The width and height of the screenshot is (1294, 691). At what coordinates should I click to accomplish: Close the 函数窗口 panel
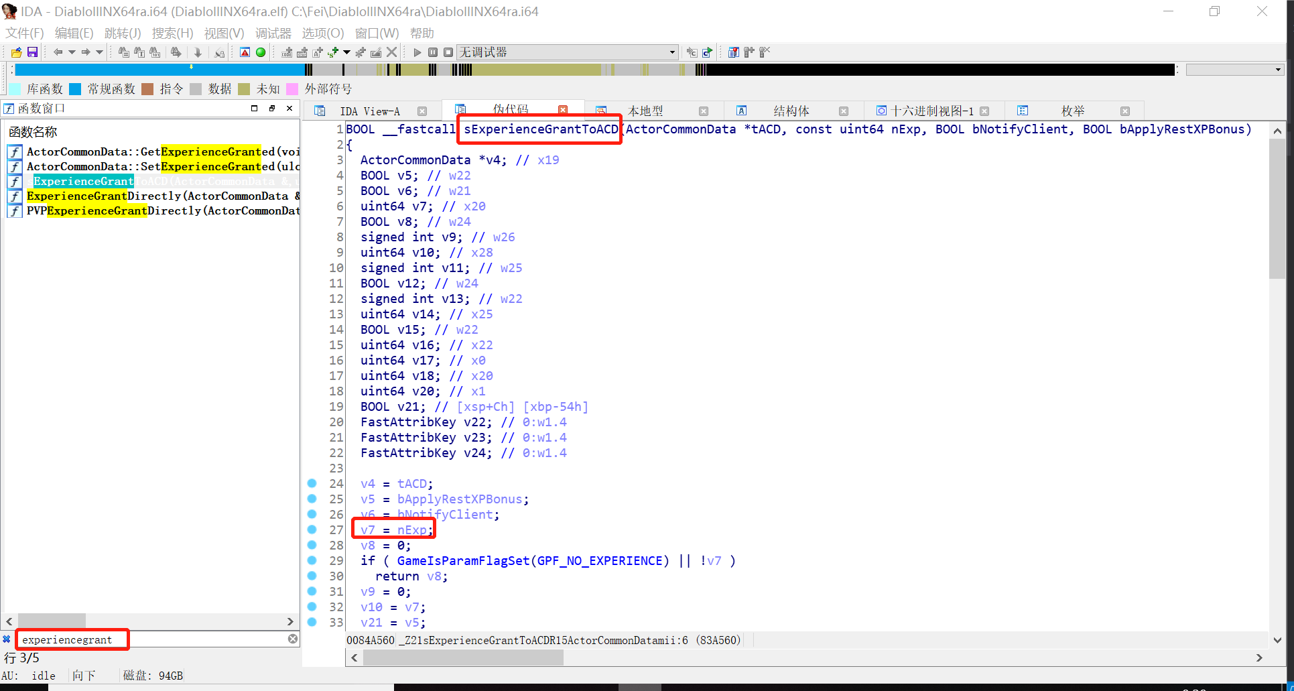click(289, 108)
